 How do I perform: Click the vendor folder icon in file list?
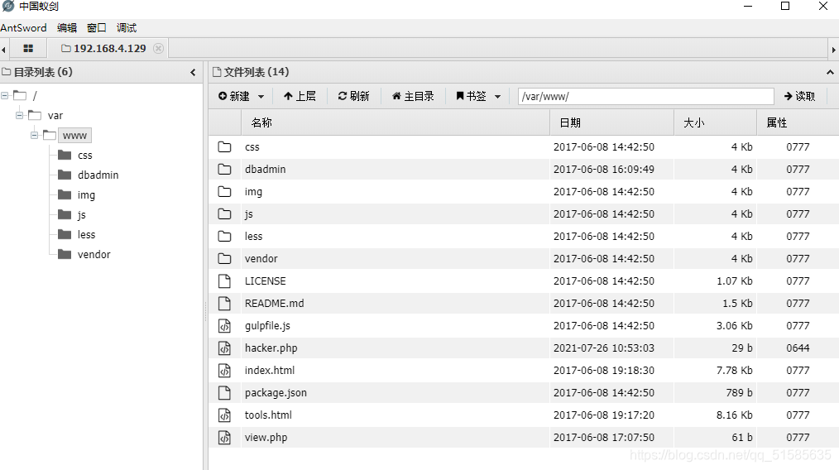(225, 258)
